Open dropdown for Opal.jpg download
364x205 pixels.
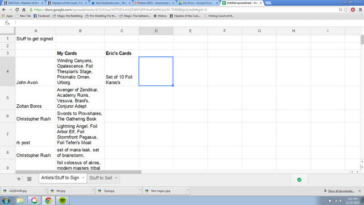140,191
